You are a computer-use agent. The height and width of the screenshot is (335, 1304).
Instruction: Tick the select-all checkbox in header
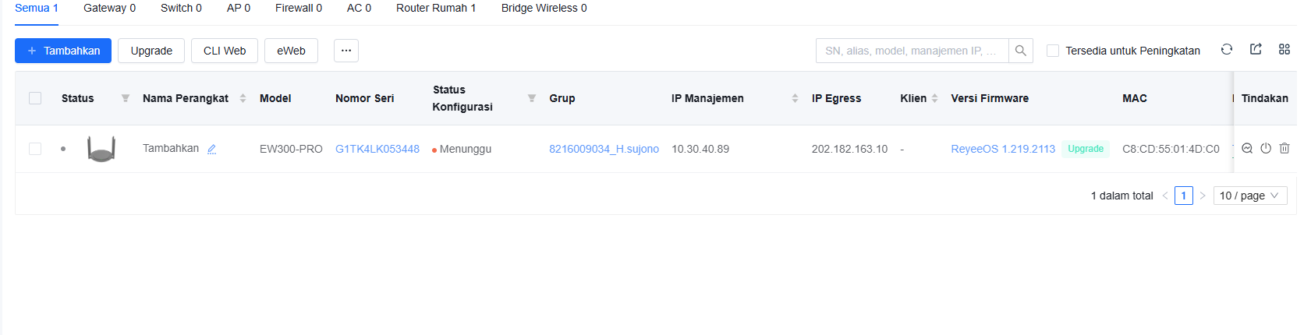tap(35, 98)
